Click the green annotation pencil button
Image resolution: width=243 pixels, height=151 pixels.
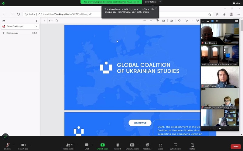[x=5, y=137]
